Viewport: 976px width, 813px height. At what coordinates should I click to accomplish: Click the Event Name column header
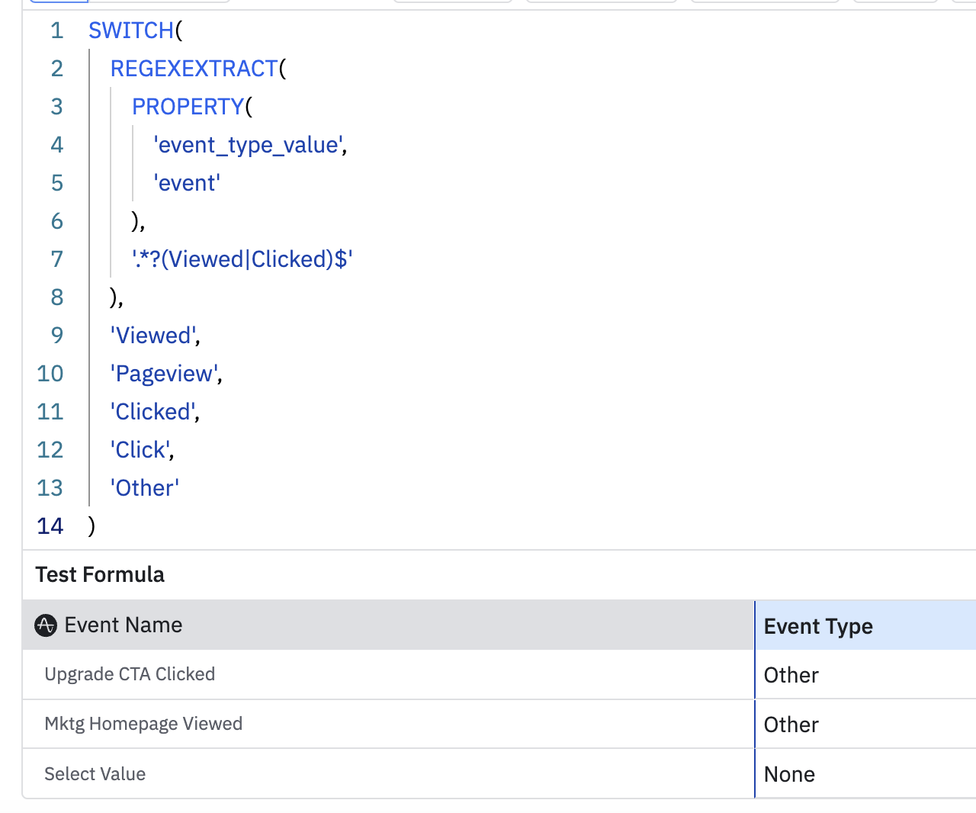(124, 625)
